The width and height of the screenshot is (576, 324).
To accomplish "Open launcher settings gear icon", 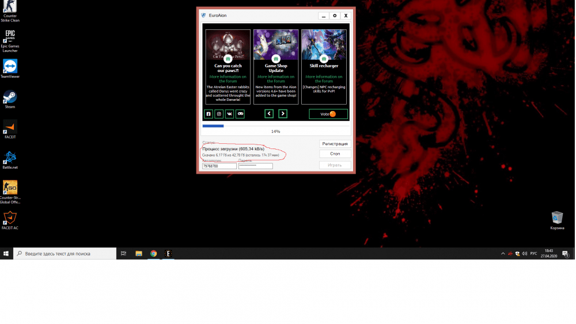I will click(335, 16).
